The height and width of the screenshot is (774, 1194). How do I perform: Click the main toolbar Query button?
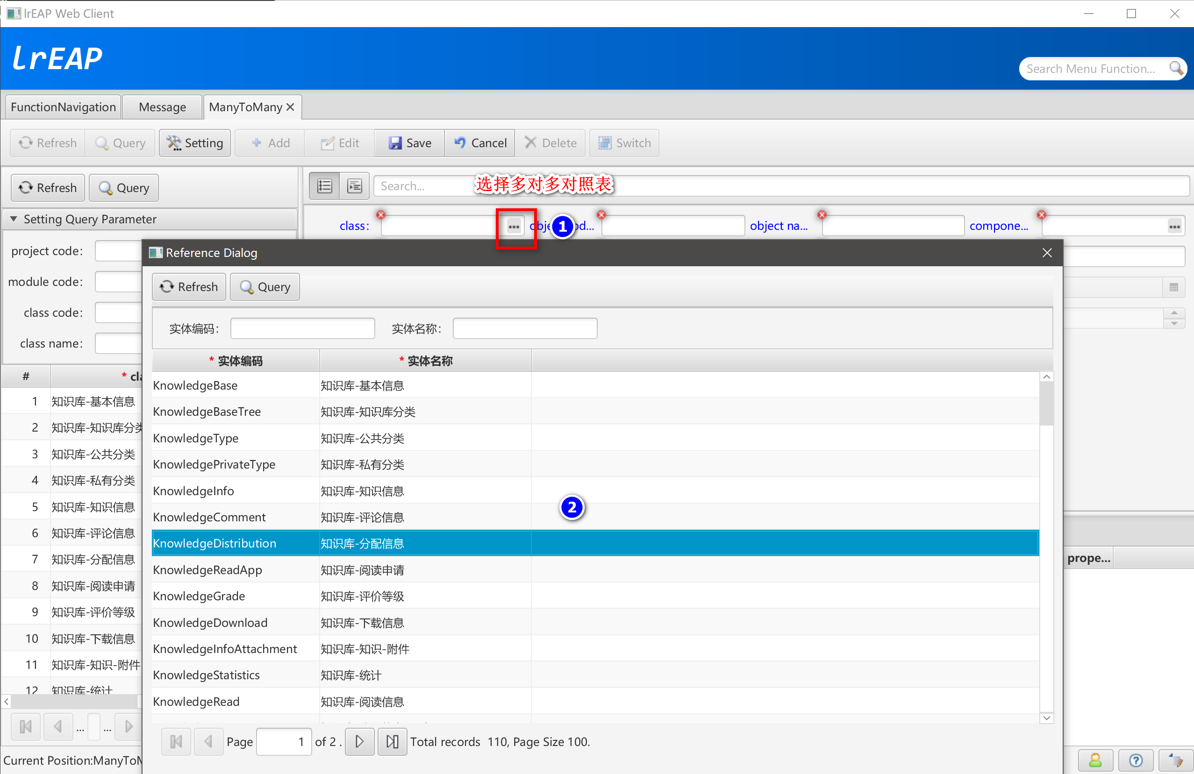(121, 143)
